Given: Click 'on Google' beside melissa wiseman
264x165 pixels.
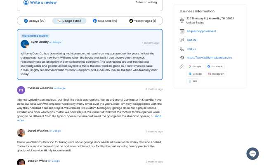Looking at the screenshot, I should 59,88.
